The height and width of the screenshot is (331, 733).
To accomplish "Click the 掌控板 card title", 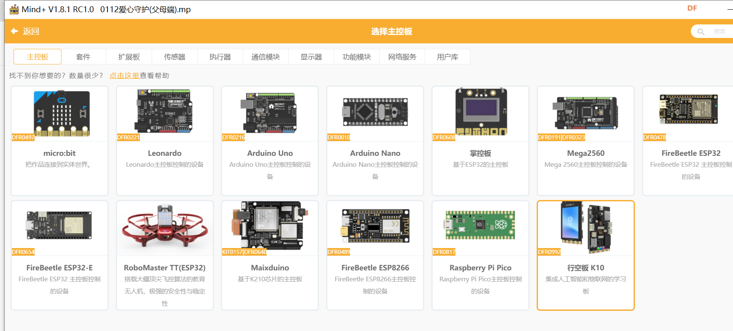I will pyautogui.click(x=481, y=153).
